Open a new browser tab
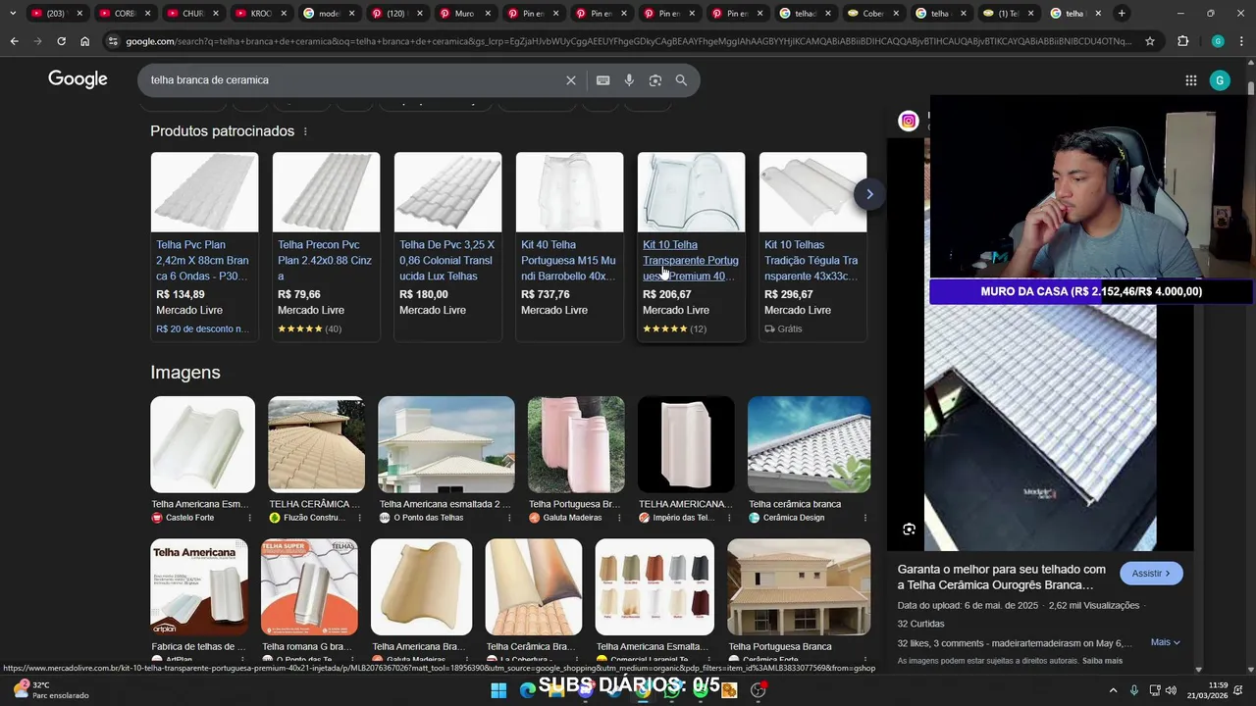1256x706 pixels. pos(1122,13)
